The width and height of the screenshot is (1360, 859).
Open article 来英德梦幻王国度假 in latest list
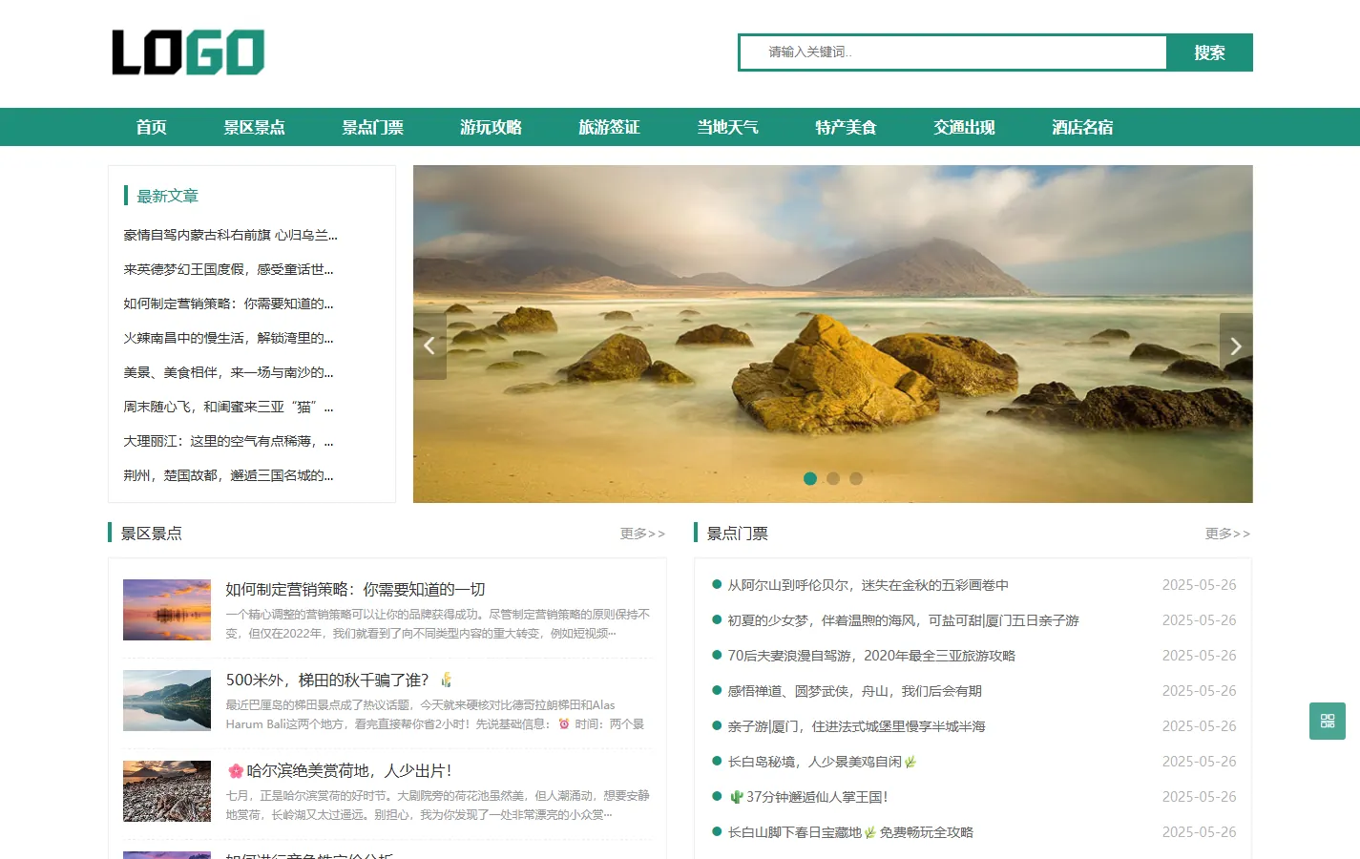tap(228, 269)
